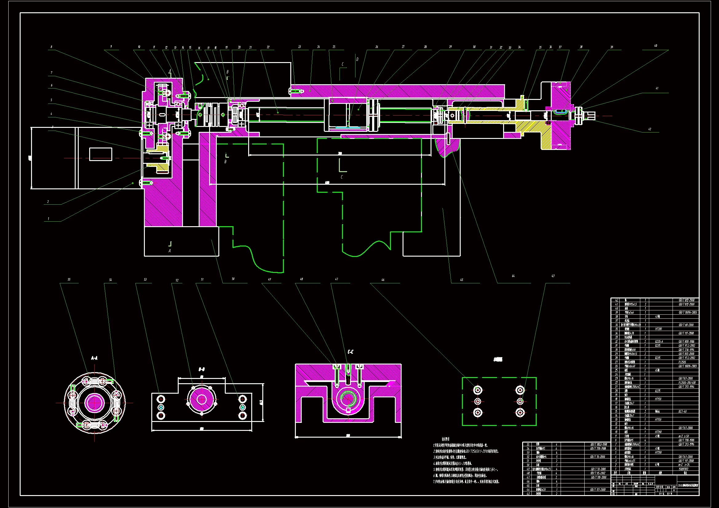Click the magenta shaft circle in B-B view
The width and height of the screenshot is (719, 508).
point(201,400)
